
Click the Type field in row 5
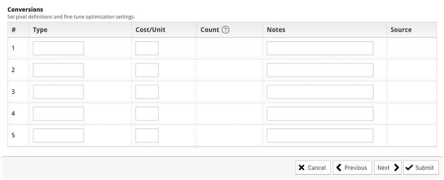click(58, 135)
